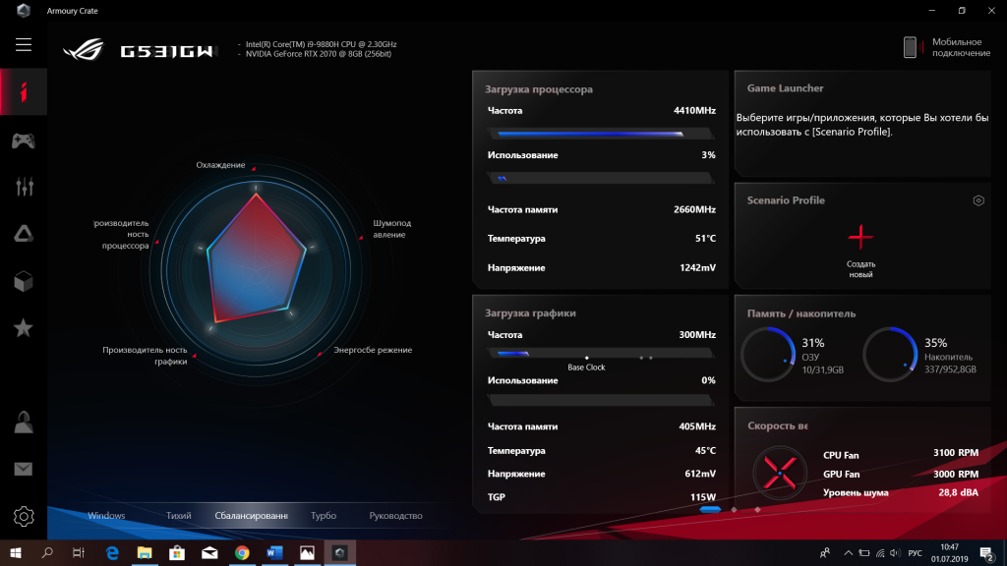Open the equalizer sliders icon in sidebar
Viewport: 1007px width, 566px height.
click(x=24, y=186)
